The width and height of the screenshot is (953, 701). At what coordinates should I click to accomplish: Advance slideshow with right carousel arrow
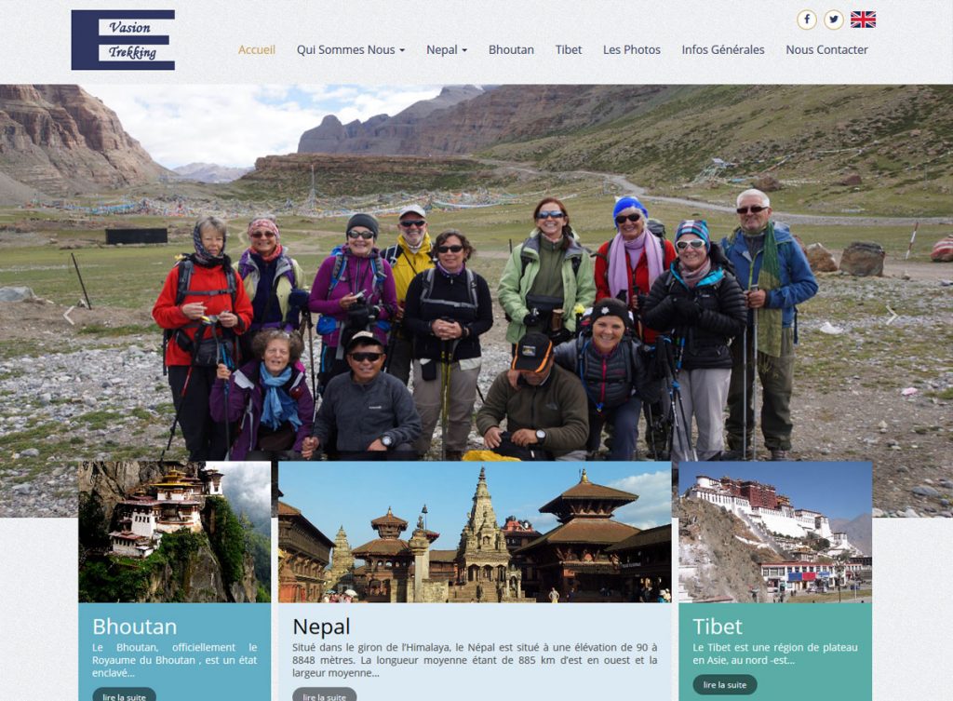pos(891,315)
